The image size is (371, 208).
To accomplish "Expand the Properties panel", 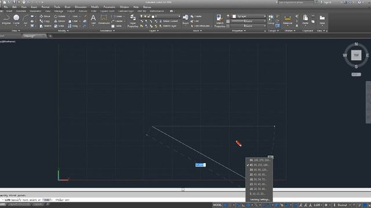I will (x=238, y=31).
